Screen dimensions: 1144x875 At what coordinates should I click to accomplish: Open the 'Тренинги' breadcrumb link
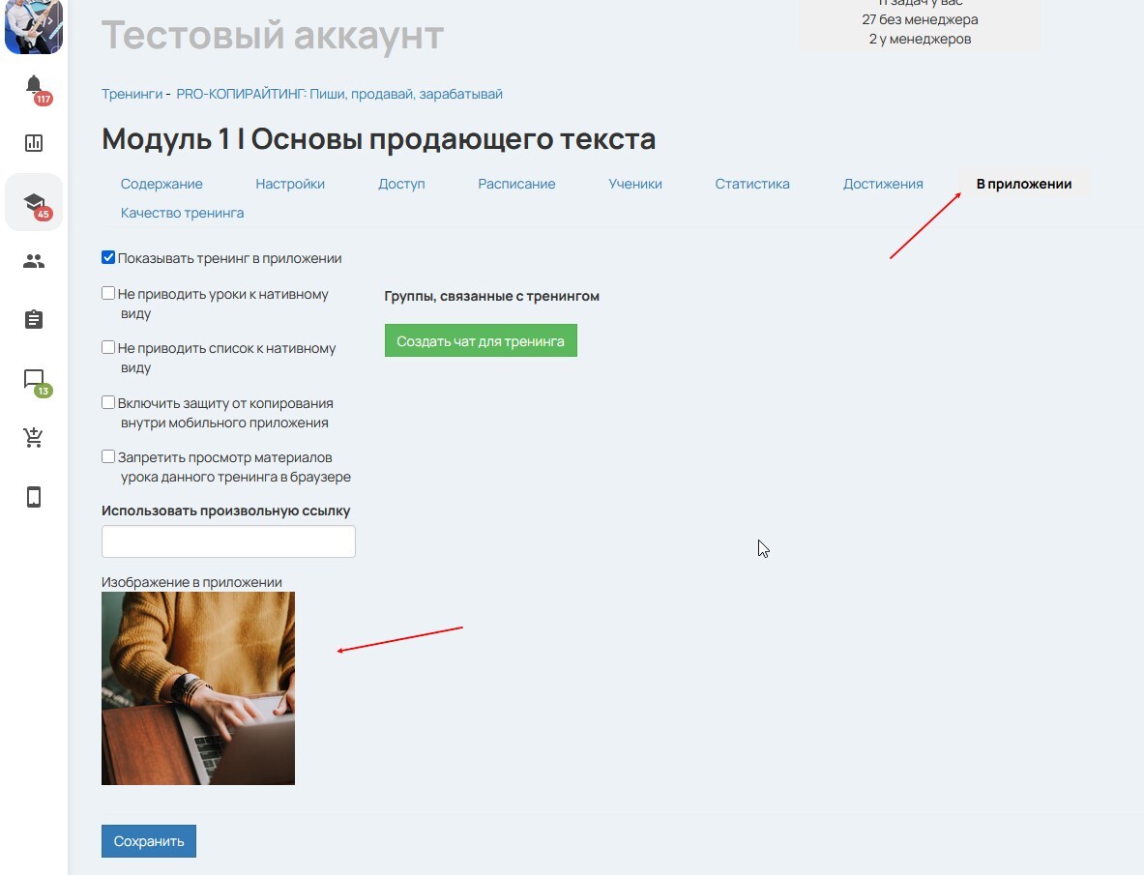[x=132, y=94]
